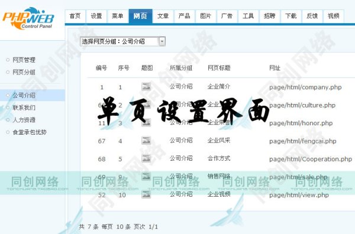
Task: Click the 题图 column header
Action: click(147, 68)
